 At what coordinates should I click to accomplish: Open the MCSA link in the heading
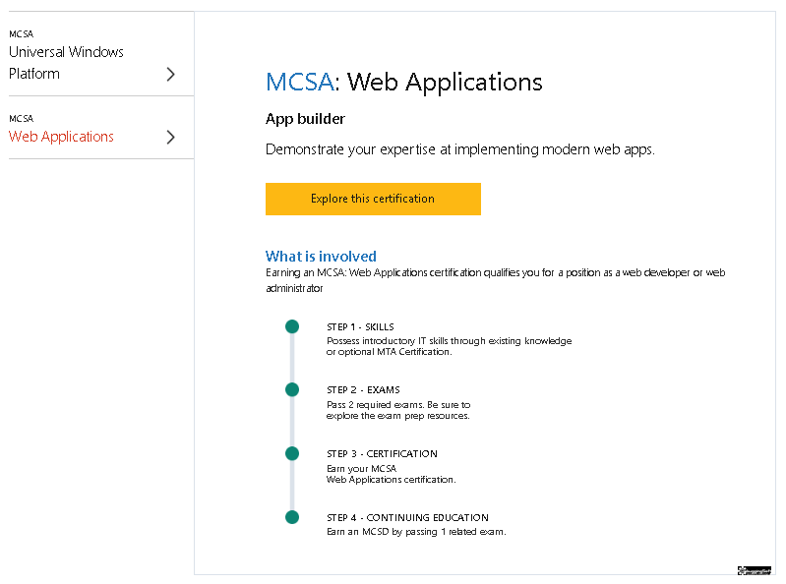(x=300, y=82)
